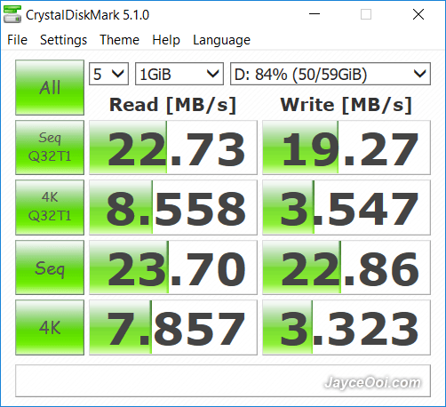Start the Seq Q32T1 benchmark test
446x407 pixels.
coord(50,148)
